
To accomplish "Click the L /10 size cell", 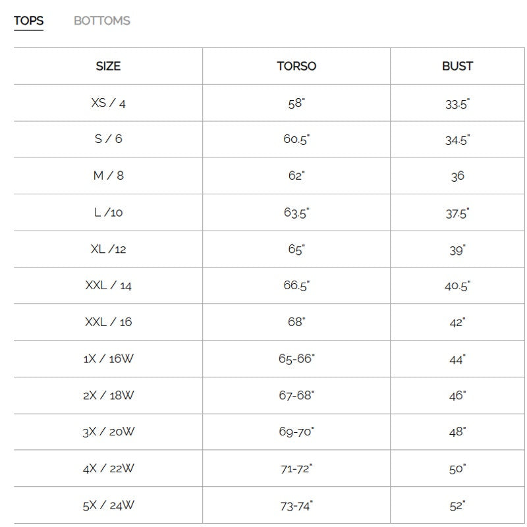I will click(x=108, y=213).
